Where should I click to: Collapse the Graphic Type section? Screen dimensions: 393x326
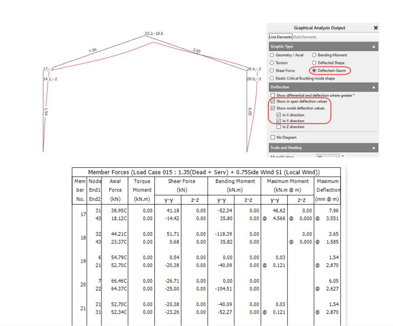click(x=374, y=47)
